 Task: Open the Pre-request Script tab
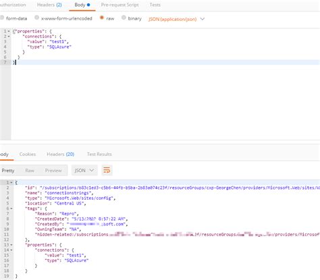119,5
